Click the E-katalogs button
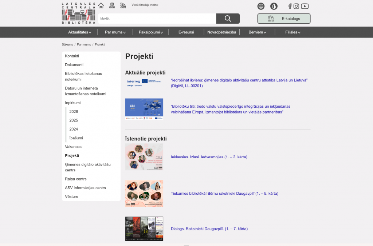Screen dimensions: 373x246 284,19
